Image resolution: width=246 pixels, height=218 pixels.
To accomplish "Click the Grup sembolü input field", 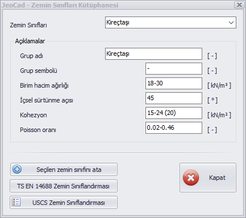I will point(174,69).
